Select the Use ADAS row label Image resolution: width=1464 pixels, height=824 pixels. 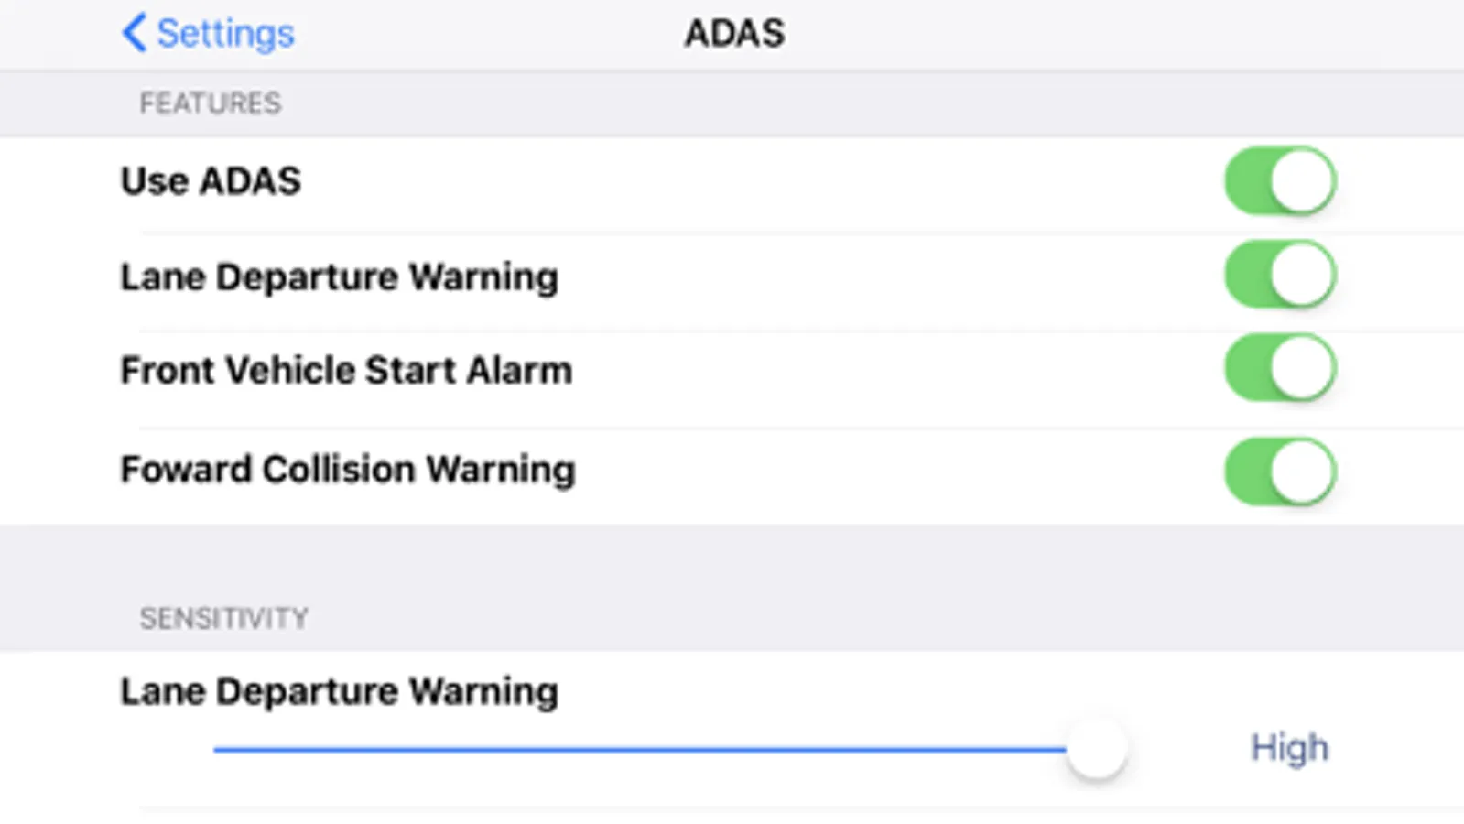click(211, 181)
